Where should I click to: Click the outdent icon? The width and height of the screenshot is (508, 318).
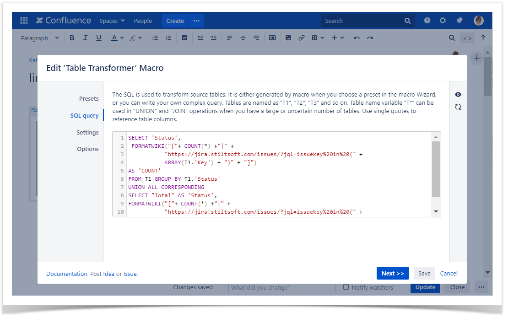coord(200,38)
